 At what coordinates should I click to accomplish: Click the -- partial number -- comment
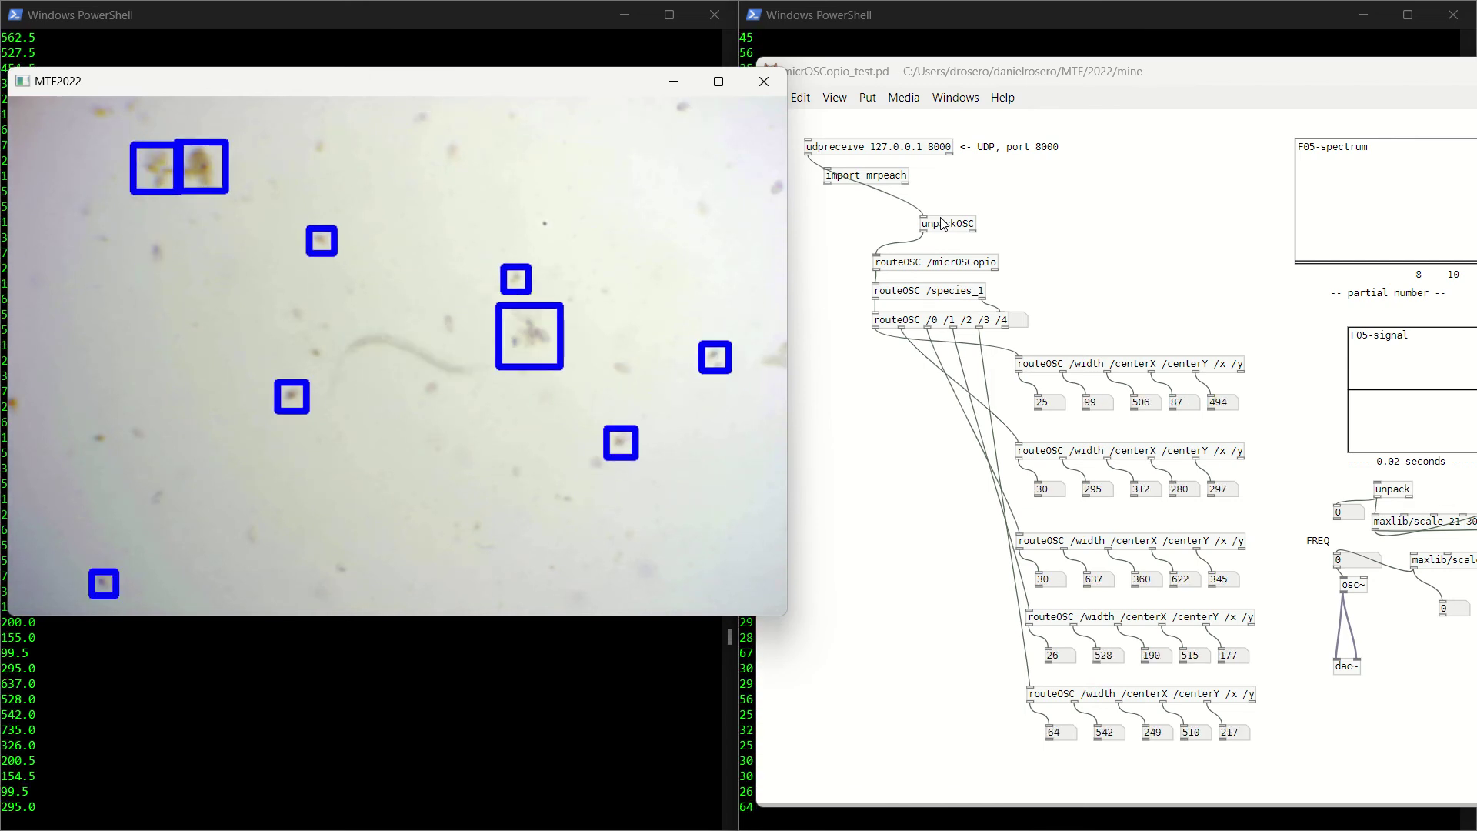click(1388, 293)
